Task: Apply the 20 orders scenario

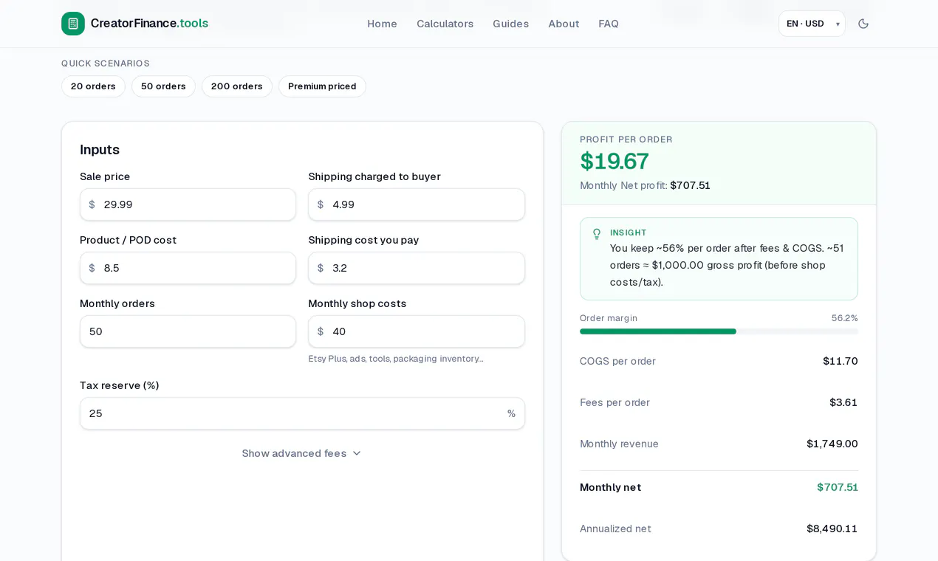Action: click(x=93, y=86)
